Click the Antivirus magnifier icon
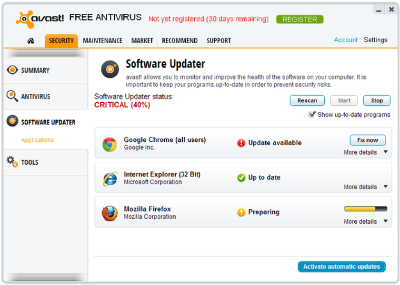 [x=12, y=96]
